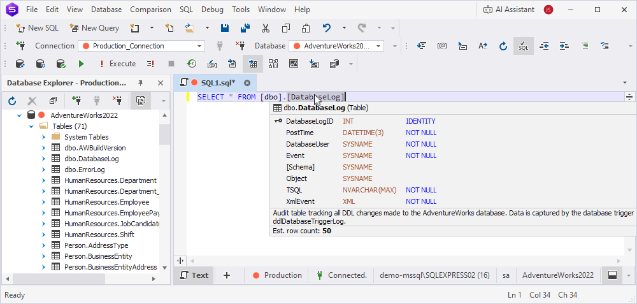This screenshot has width=637, height=304.
Task: Select Person.AddressType in the tree
Action: [96, 245]
